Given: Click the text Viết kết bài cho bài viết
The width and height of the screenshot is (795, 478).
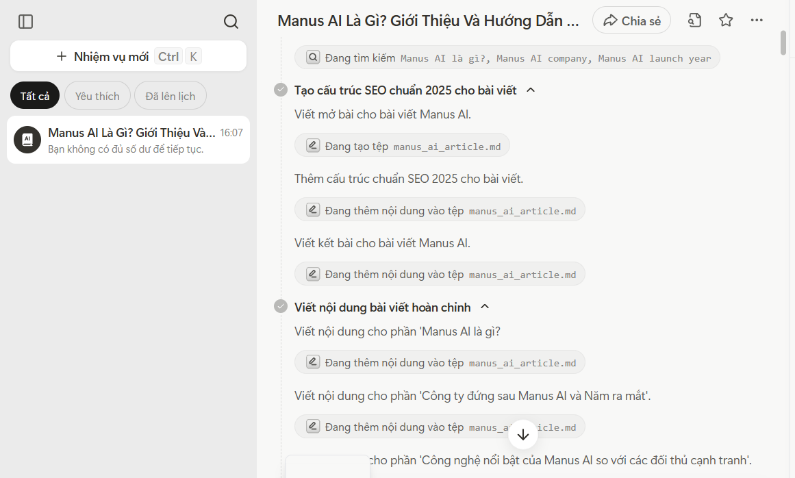Looking at the screenshot, I should pyautogui.click(x=382, y=243).
